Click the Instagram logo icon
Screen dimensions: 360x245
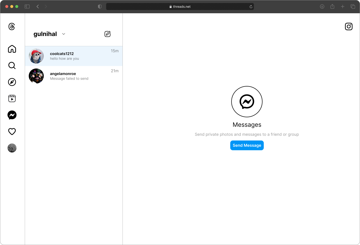pyautogui.click(x=349, y=26)
